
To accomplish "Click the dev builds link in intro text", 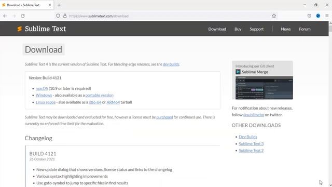I will pyautogui.click(x=171, y=64).
